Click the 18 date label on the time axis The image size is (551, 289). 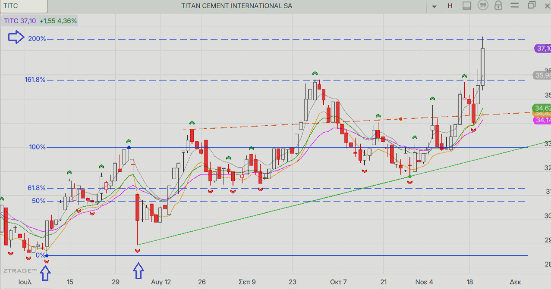coord(469,282)
